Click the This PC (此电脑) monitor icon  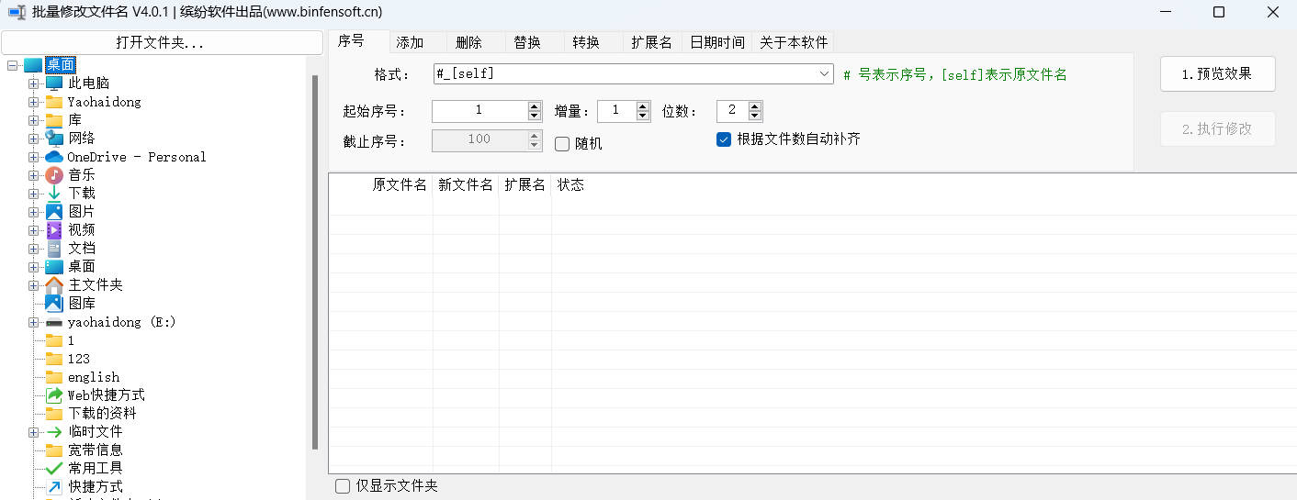point(54,83)
